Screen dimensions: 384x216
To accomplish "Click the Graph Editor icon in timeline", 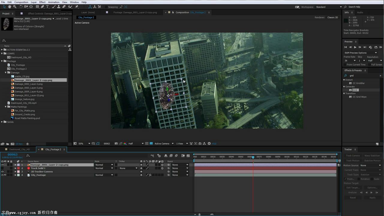I will pyautogui.click(x=188, y=156).
